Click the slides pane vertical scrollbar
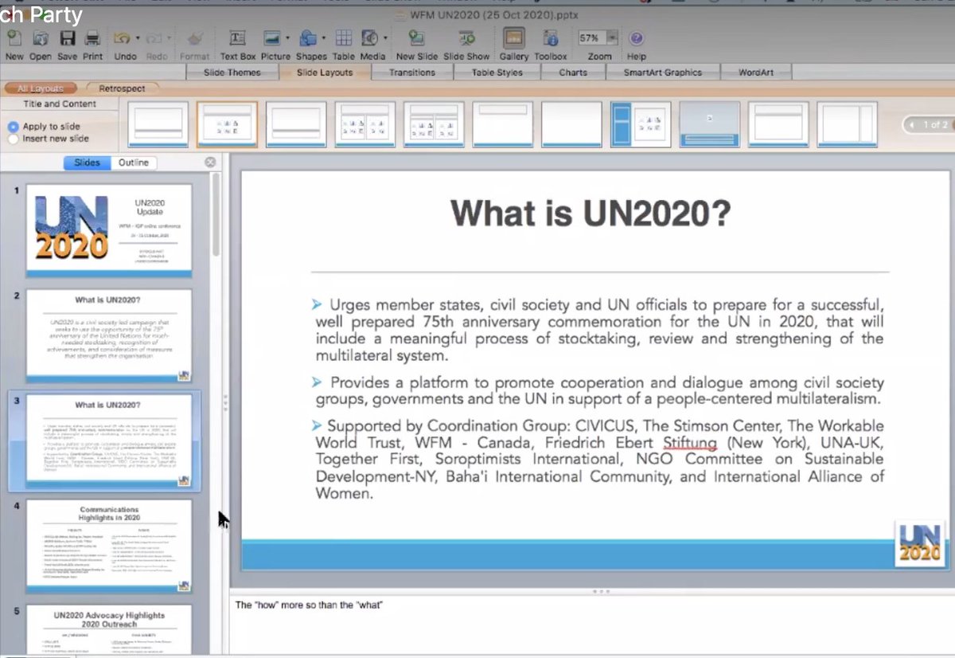The image size is (955, 658). 215,215
